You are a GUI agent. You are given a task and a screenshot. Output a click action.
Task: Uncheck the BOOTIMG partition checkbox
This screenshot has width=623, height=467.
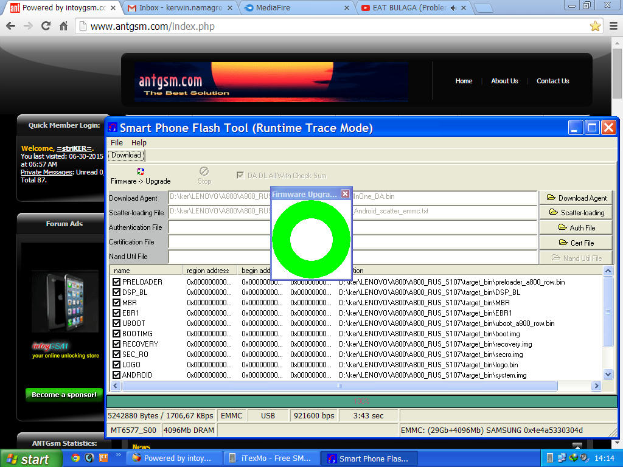tap(116, 334)
